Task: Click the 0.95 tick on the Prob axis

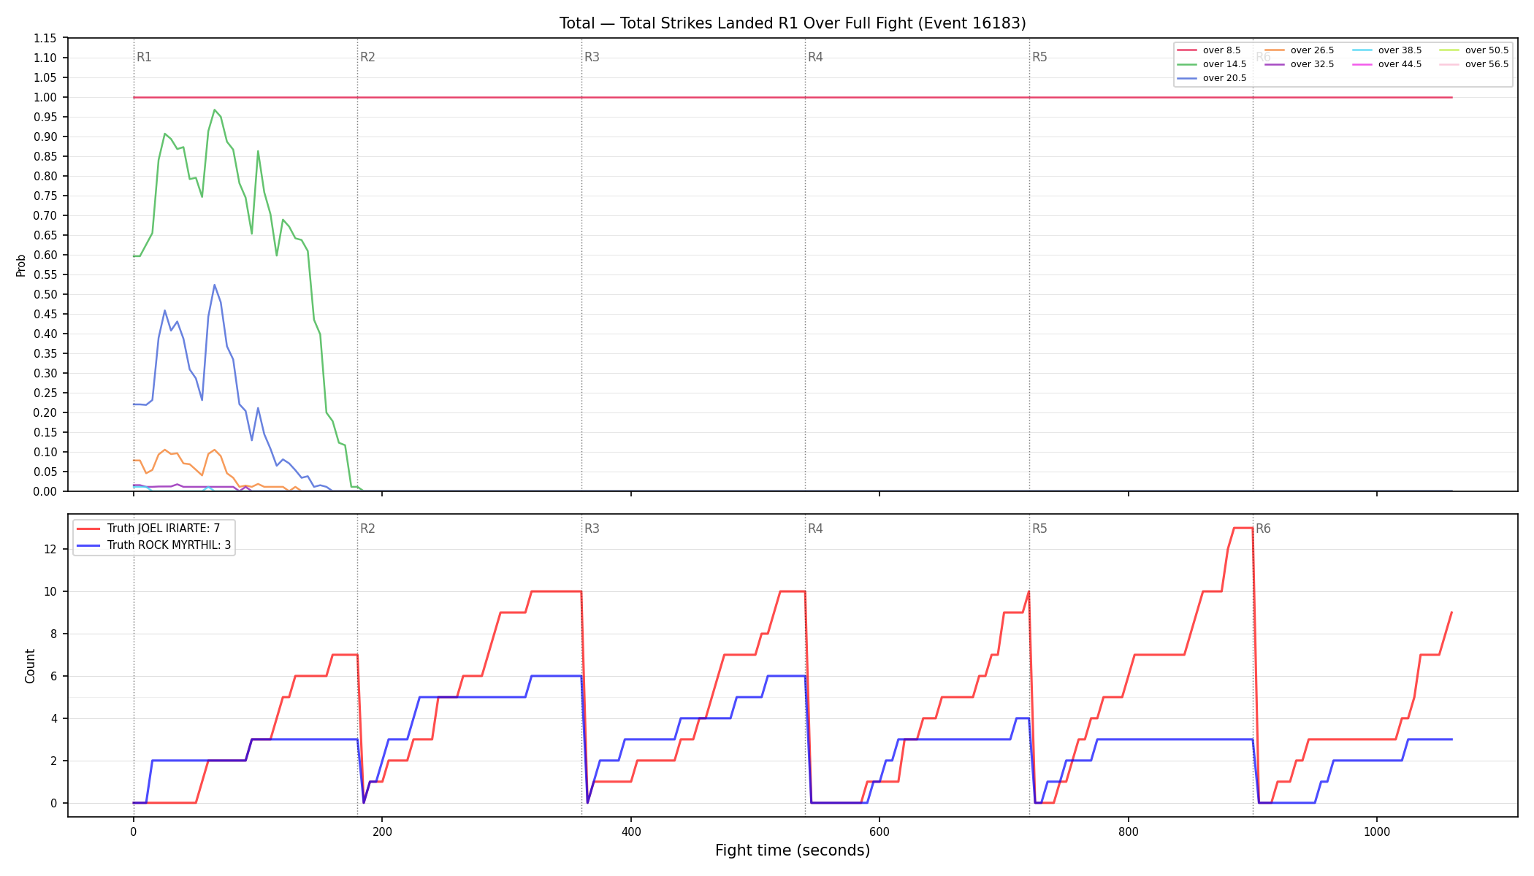Action: click(45, 117)
